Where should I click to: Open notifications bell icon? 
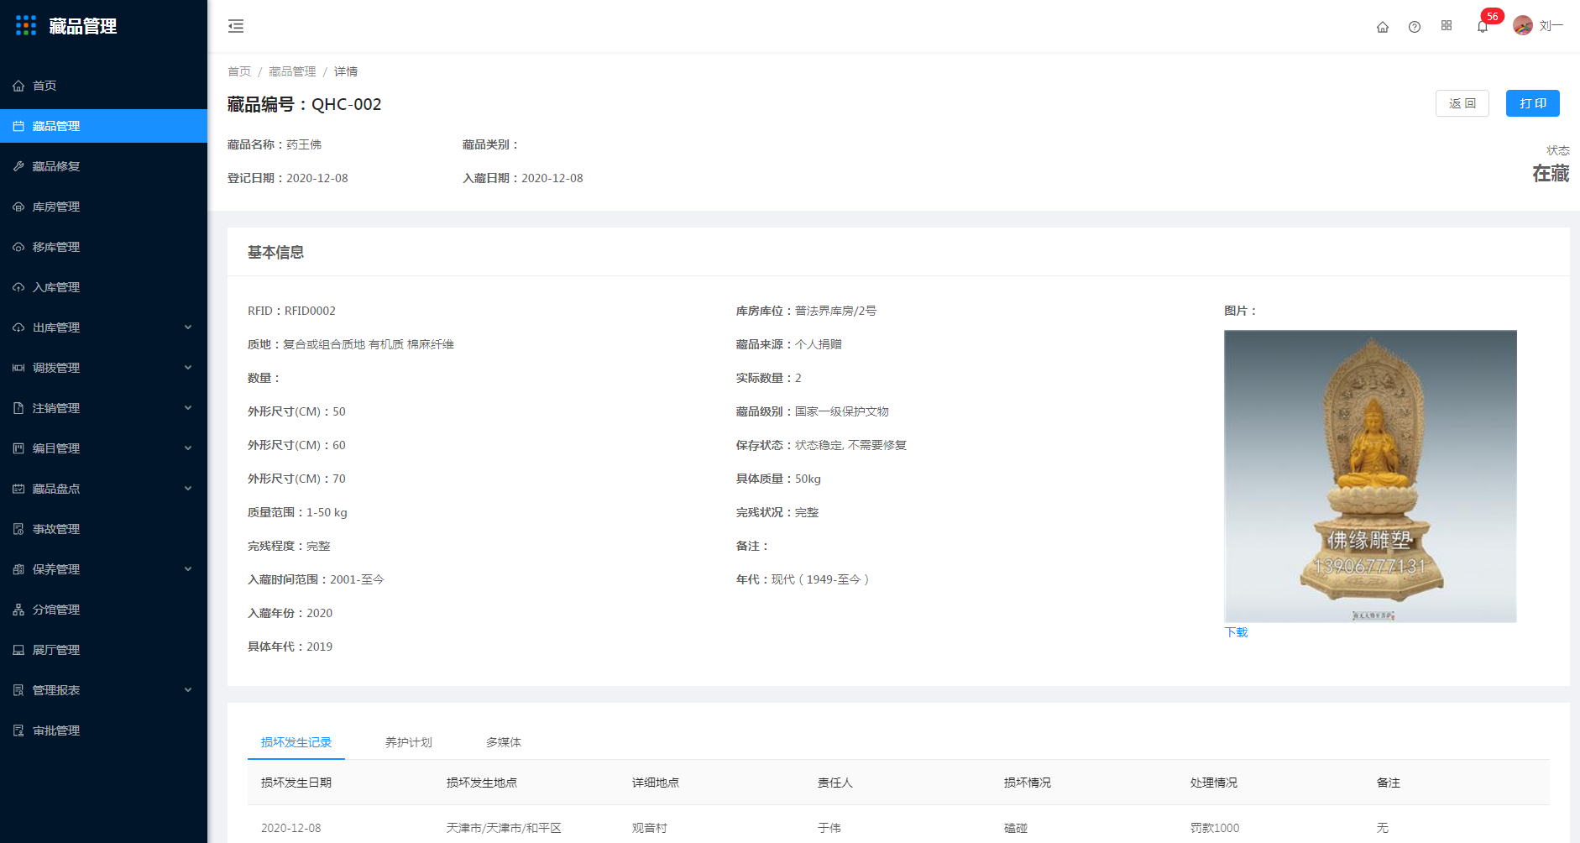pyautogui.click(x=1483, y=27)
